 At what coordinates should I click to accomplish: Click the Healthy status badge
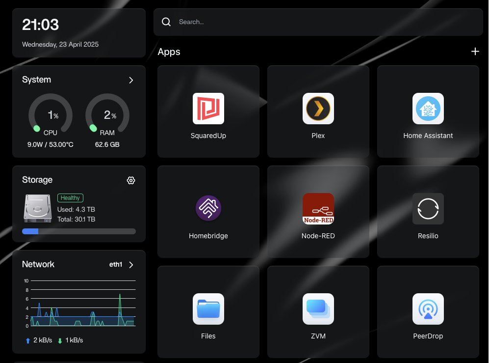coord(70,198)
